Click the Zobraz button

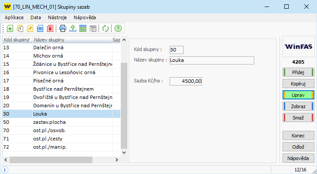pyautogui.click(x=298, y=106)
